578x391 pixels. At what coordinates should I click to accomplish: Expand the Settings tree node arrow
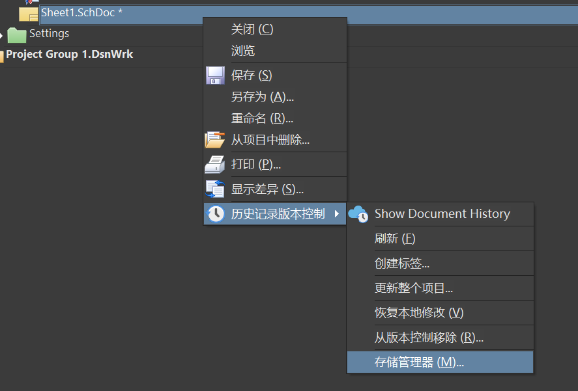tap(1, 36)
